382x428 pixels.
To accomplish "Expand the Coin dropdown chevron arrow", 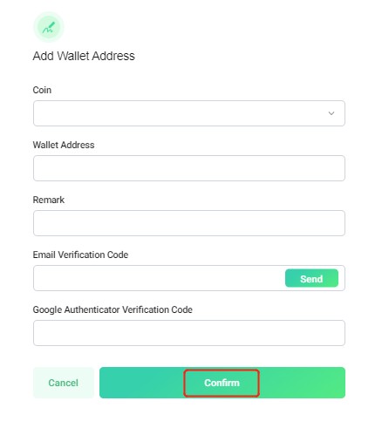I will pyautogui.click(x=331, y=113).
